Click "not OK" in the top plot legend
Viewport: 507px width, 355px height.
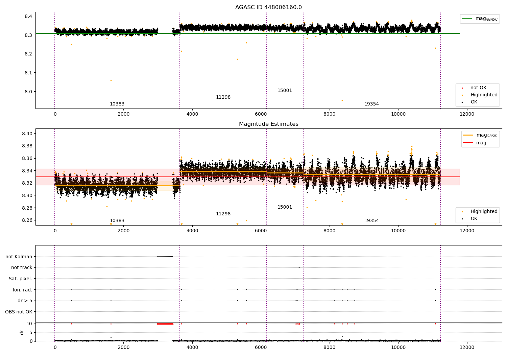coord(478,88)
